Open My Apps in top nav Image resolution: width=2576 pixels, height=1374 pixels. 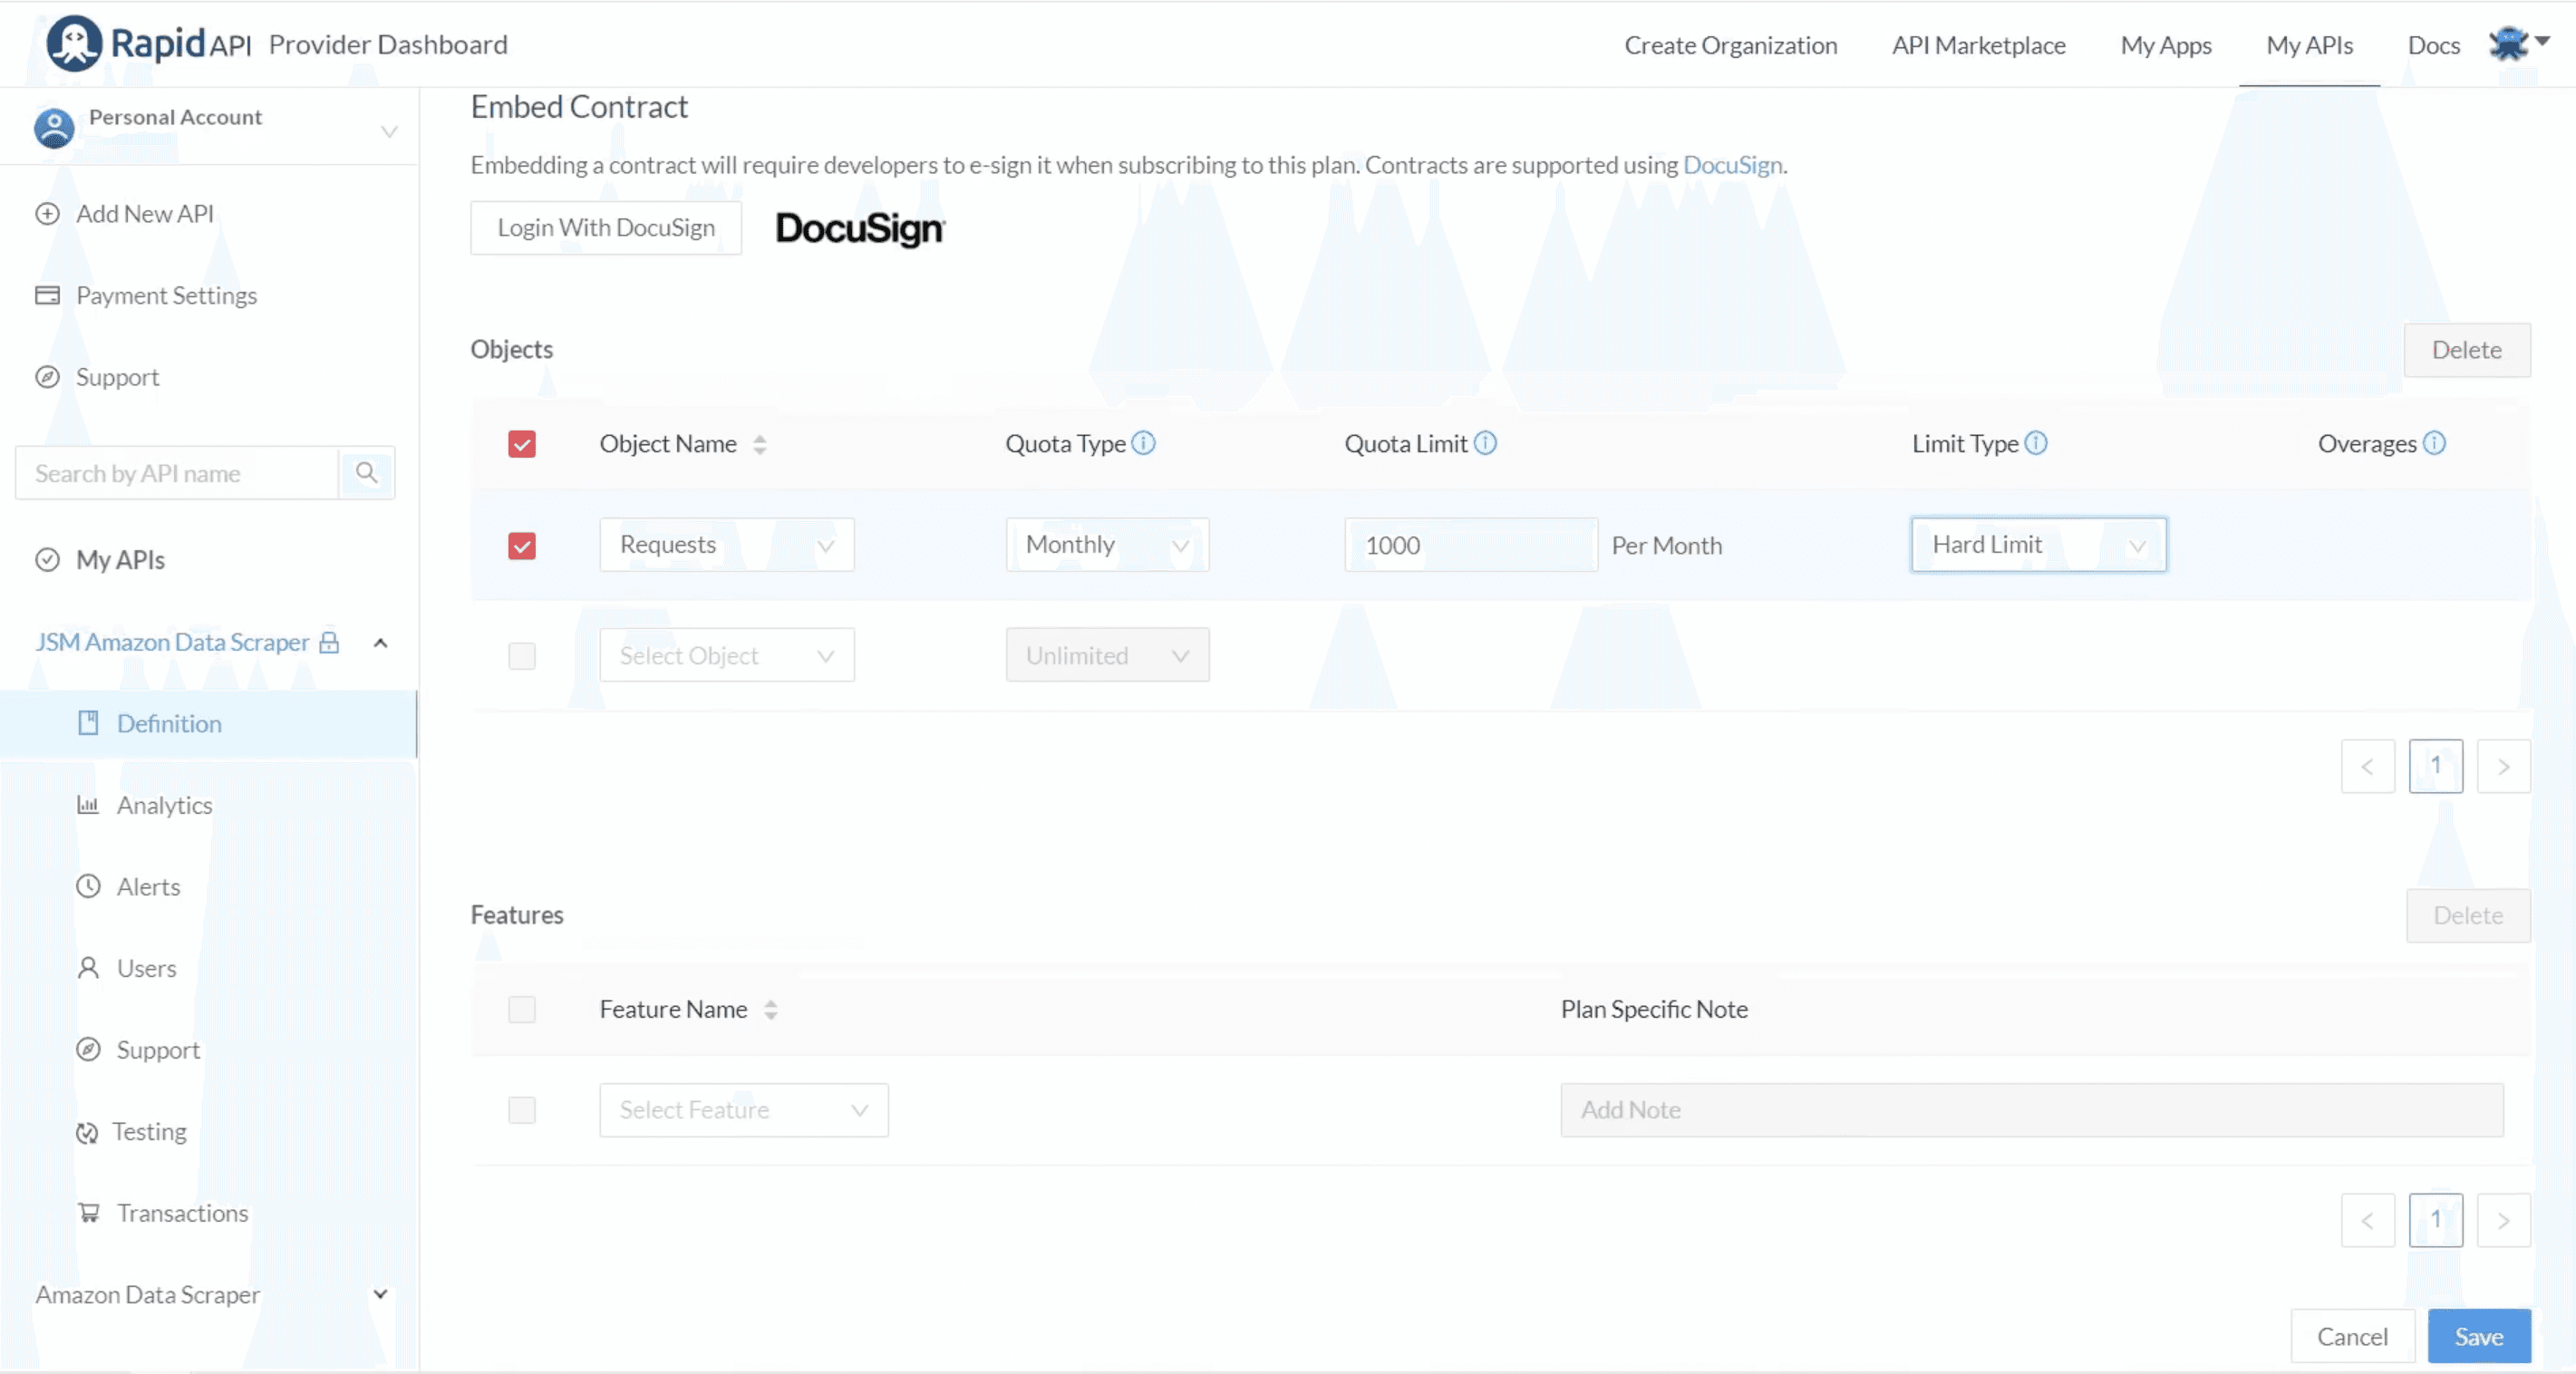[2166, 45]
